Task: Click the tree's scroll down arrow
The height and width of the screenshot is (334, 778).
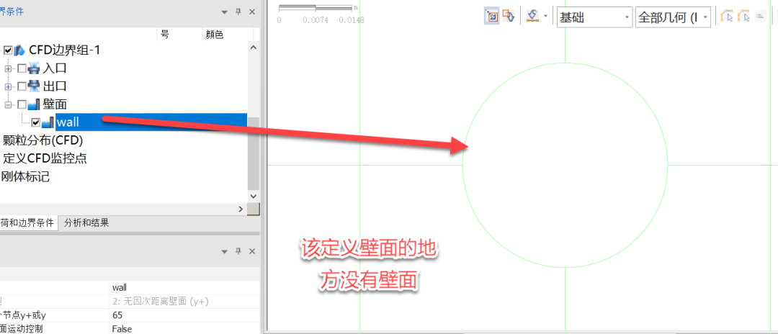Action: coord(253,197)
